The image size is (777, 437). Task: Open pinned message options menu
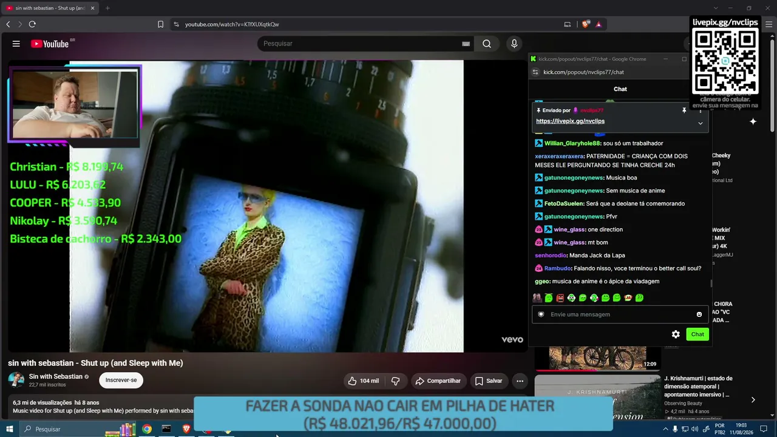coord(701,110)
